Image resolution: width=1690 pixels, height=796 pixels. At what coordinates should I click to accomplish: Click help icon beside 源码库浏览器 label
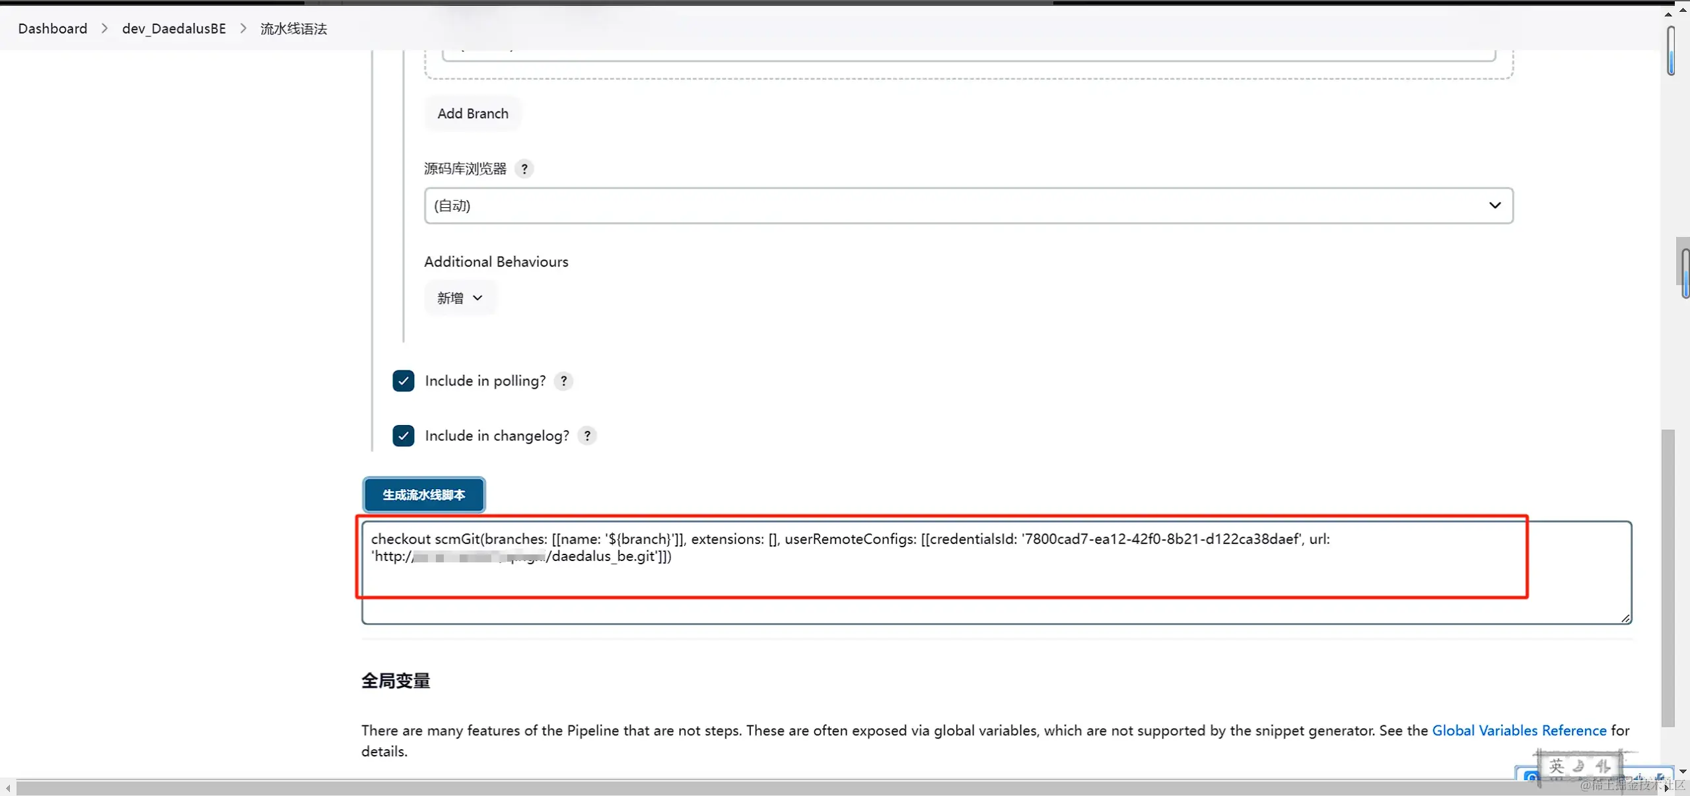(524, 169)
